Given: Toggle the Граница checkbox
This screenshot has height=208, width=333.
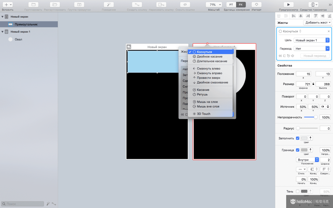Looking at the screenshot, I should click(x=298, y=150).
